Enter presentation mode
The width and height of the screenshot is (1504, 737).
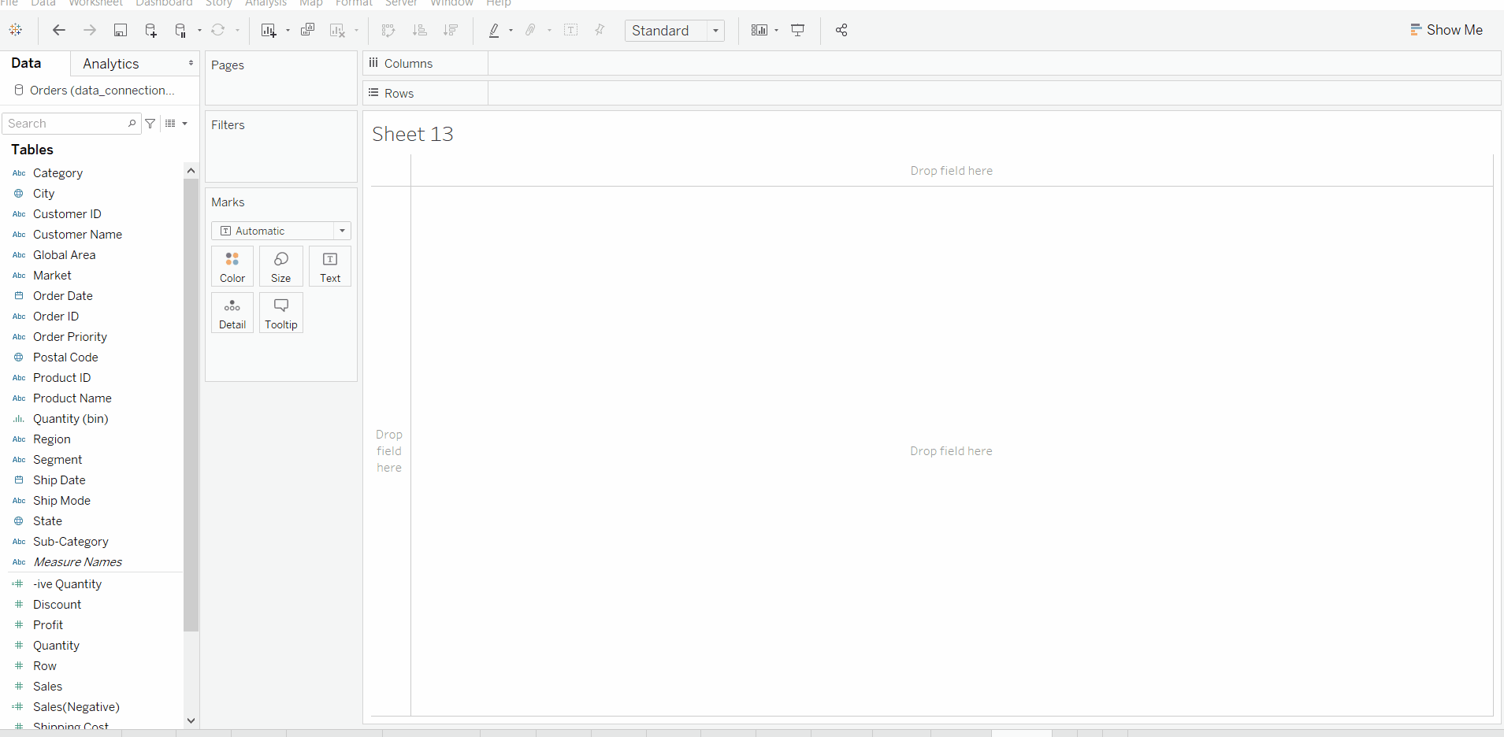[798, 30]
